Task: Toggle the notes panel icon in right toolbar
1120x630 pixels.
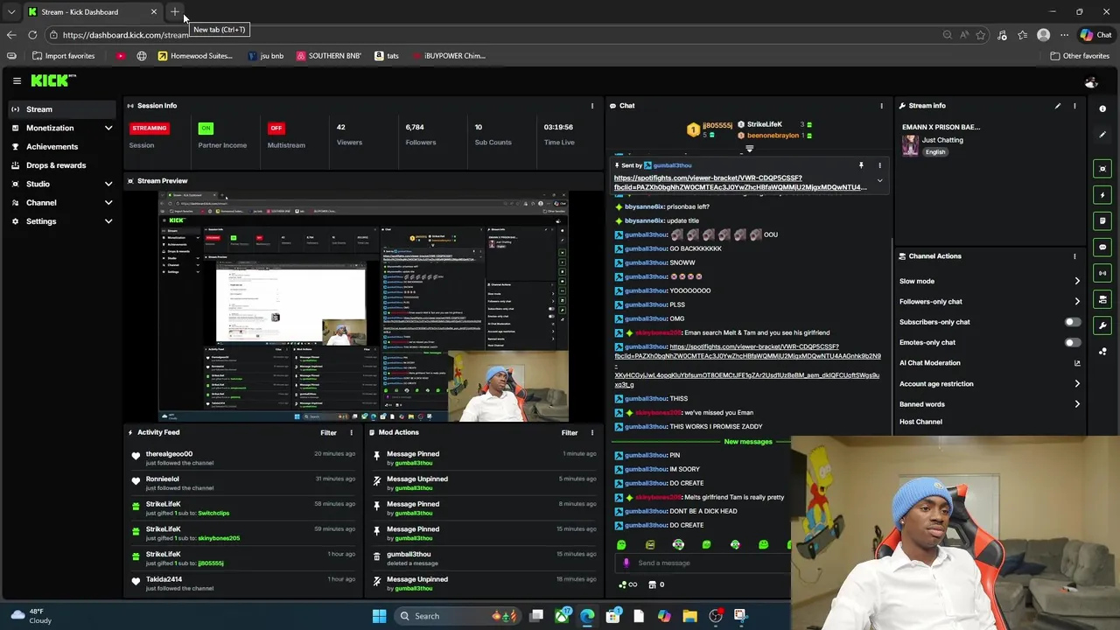Action: [1102, 220]
